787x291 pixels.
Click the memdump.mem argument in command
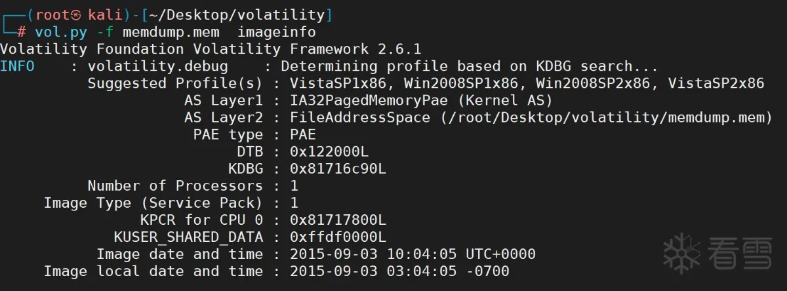(171, 32)
